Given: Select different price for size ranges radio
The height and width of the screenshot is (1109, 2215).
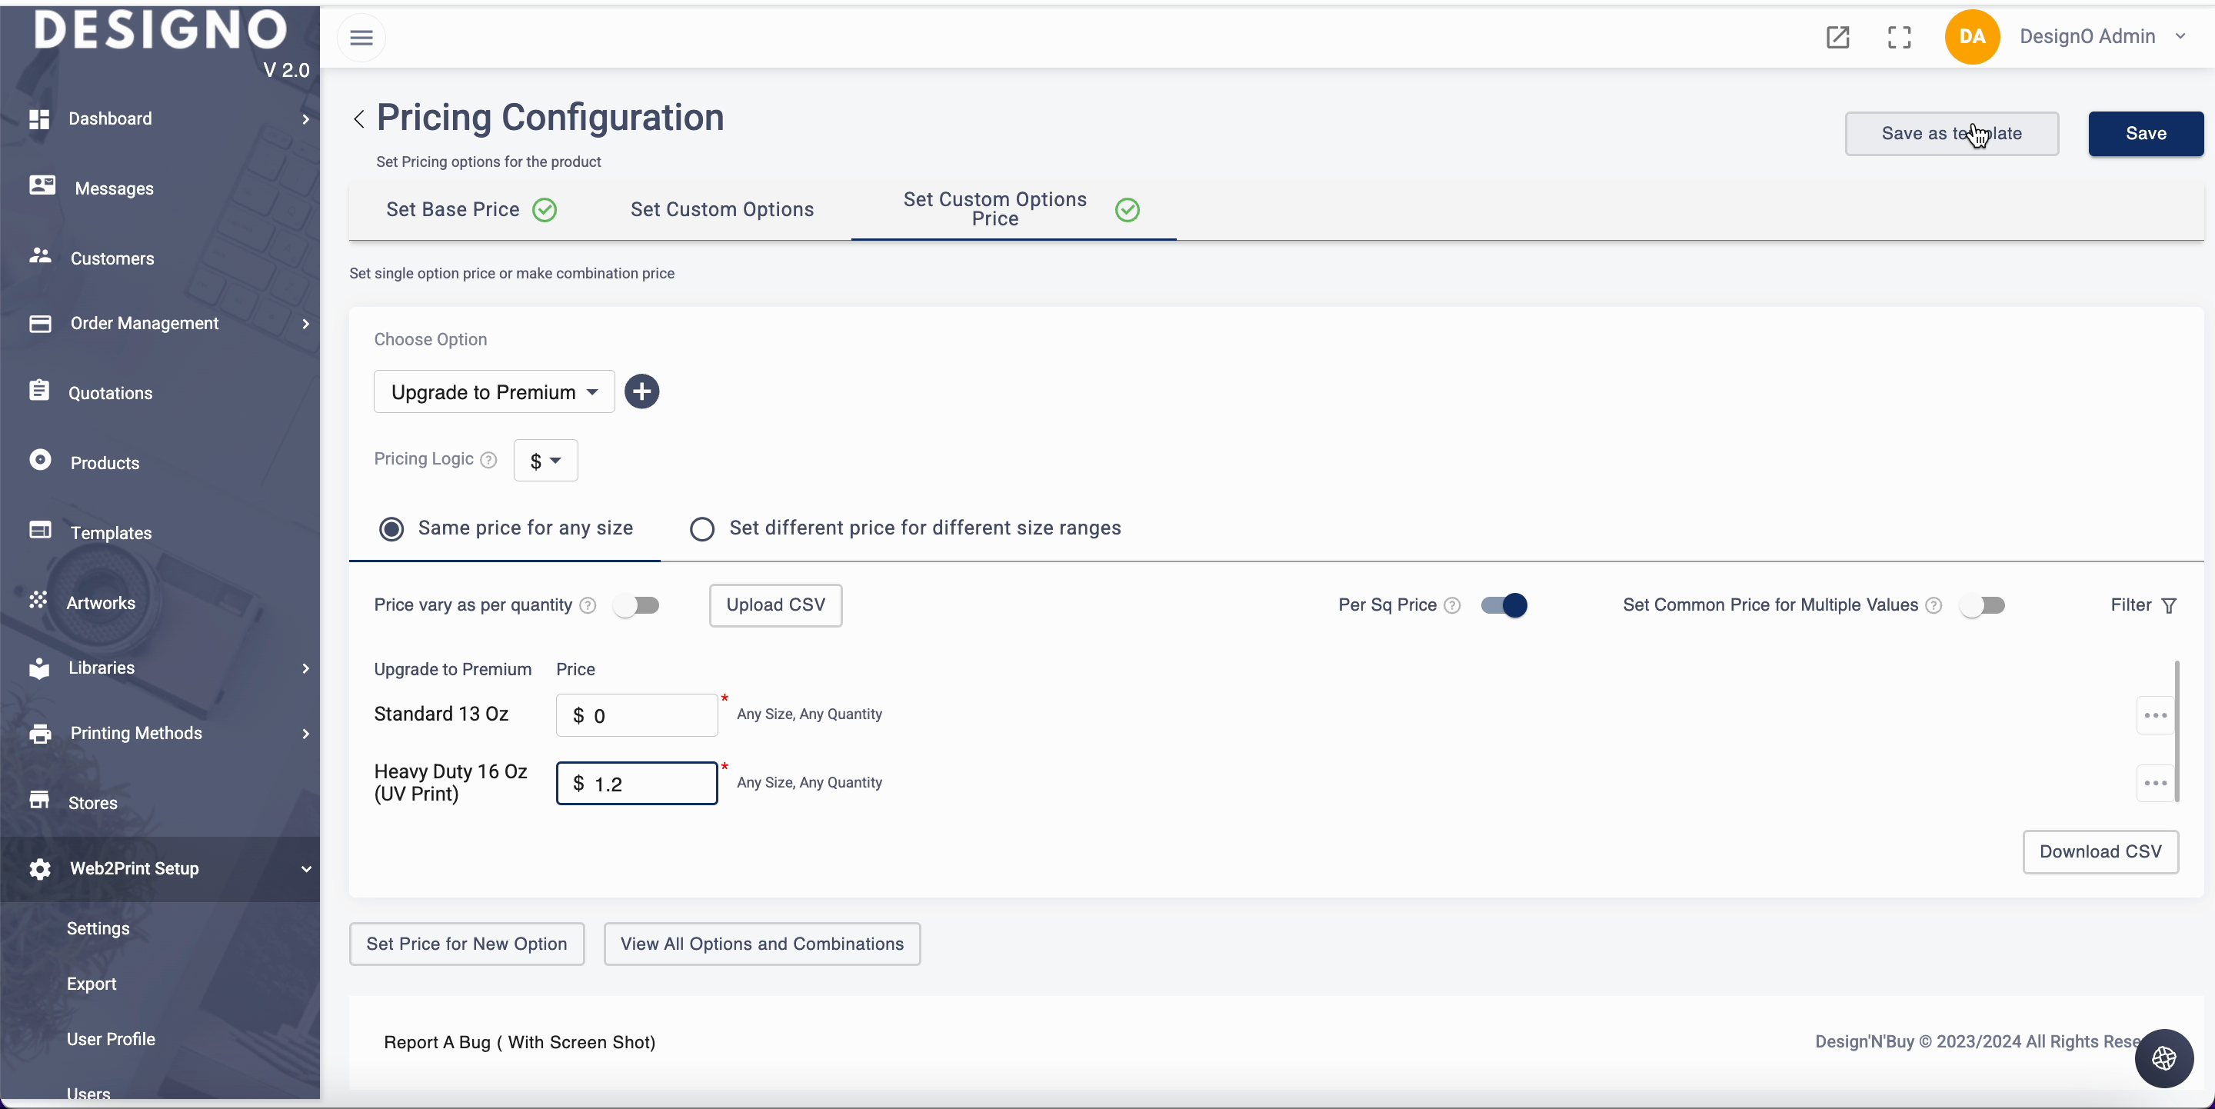Looking at the screenshot, I should pos(701,528).
